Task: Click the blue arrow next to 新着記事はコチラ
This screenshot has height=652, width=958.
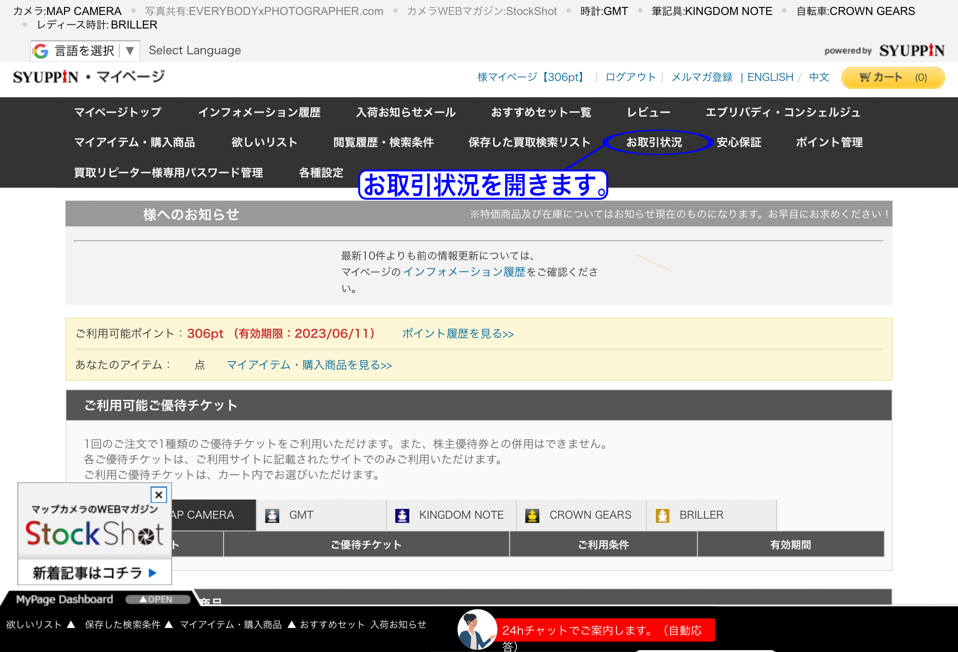Action: click(x=152, y=572)
